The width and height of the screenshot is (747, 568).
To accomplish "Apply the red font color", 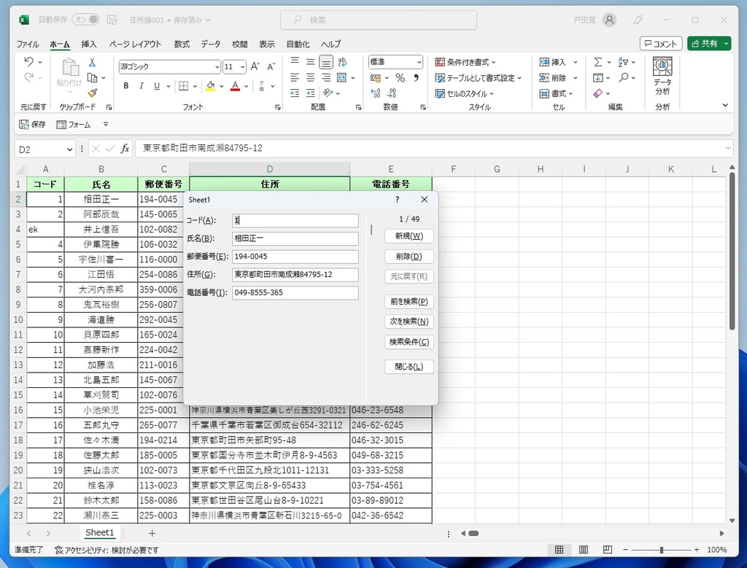I will pyautogui.click(x=235, y=86).
